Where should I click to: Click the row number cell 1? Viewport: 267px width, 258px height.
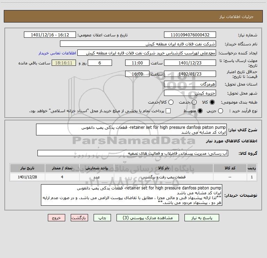(252, 177)
